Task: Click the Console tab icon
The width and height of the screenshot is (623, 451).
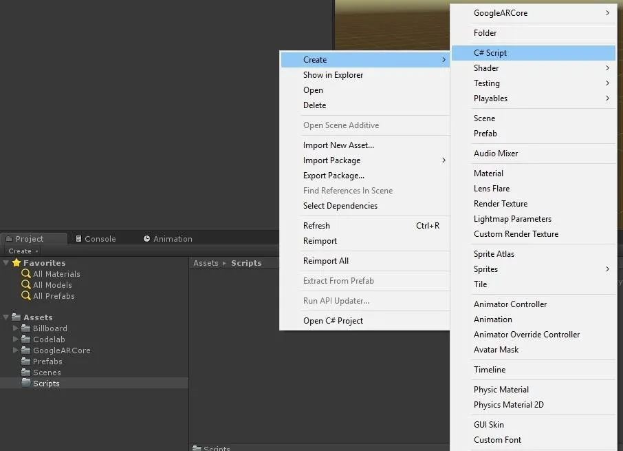Action: (x=78, y=239)
